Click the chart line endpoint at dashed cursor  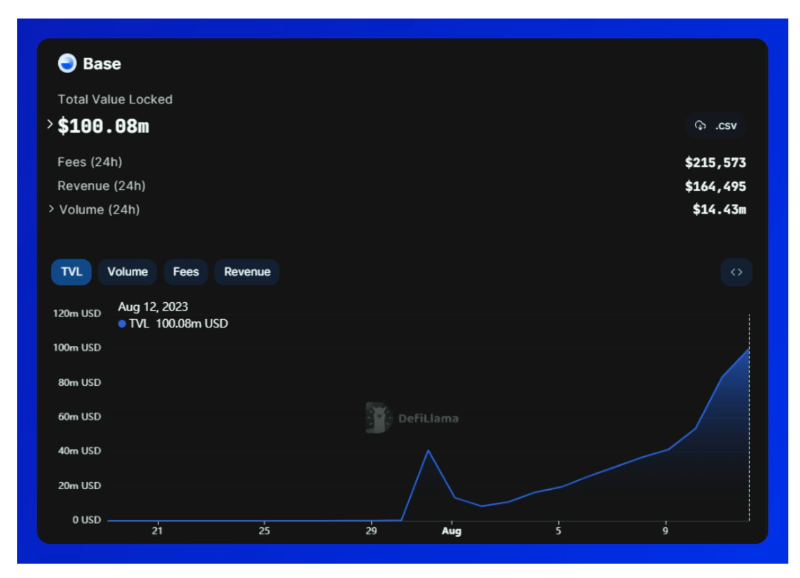pyautogui.click(x=749, y=348)
